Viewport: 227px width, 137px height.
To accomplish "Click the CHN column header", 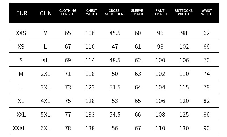I will pos(45,13).
